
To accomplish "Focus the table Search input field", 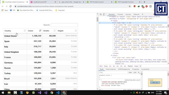I will tap(64, 25).
